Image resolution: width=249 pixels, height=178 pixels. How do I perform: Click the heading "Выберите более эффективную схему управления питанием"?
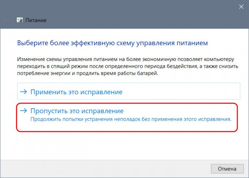click(x=112, y=43)
